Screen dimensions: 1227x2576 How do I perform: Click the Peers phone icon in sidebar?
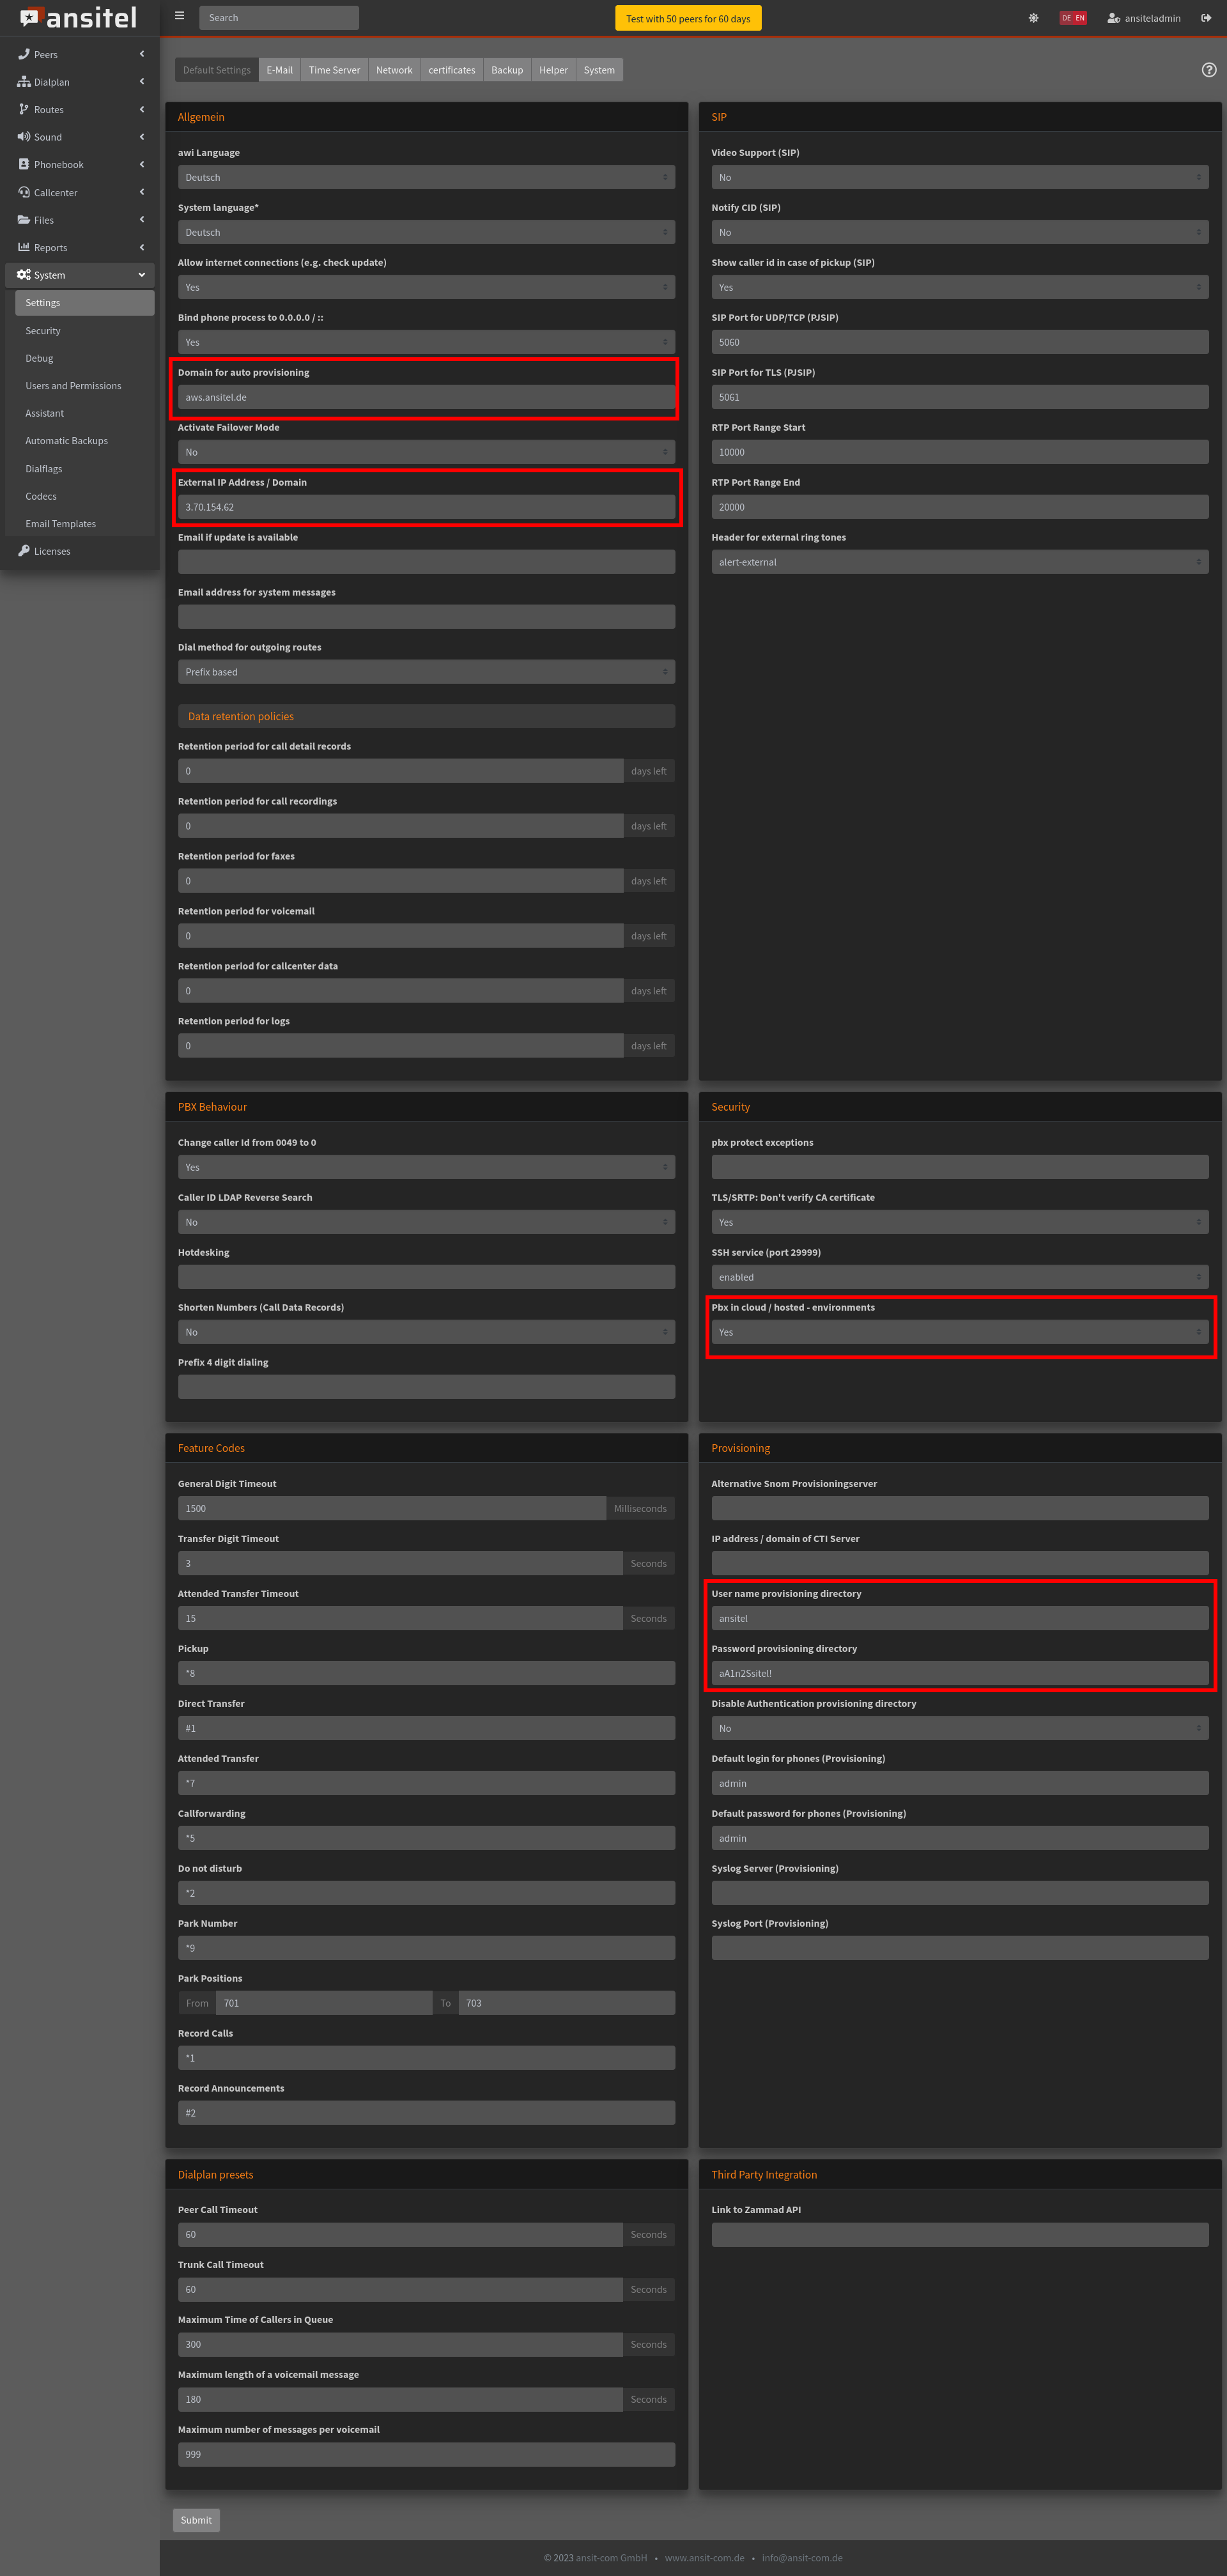click(x=23, y=54)
